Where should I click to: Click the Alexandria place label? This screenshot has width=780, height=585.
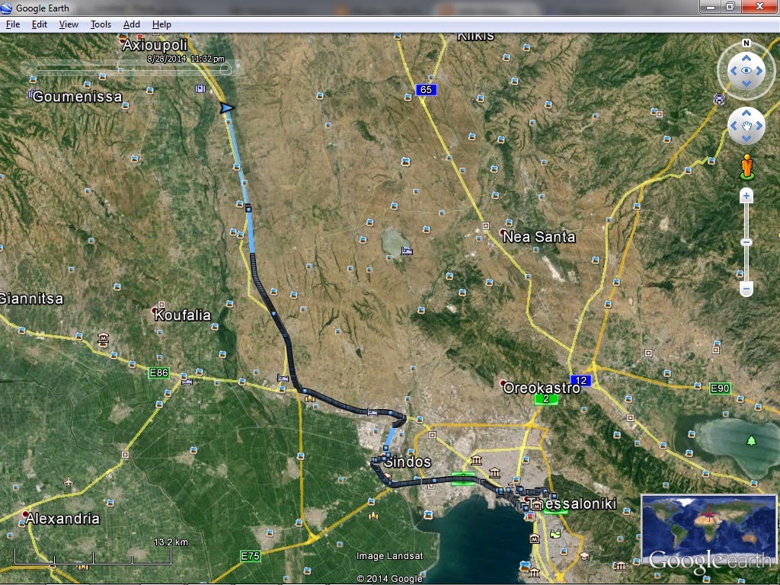pos(62,518)
